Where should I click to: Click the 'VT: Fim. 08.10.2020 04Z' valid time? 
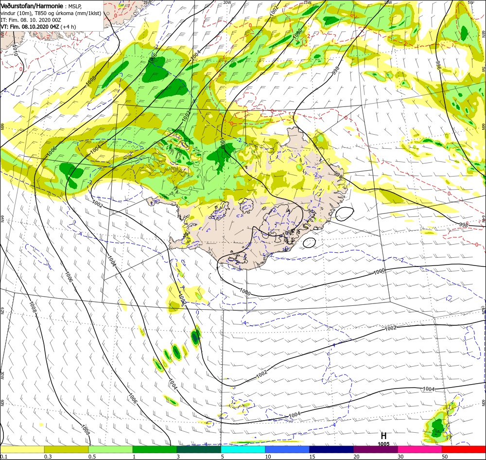pos(30,27)
